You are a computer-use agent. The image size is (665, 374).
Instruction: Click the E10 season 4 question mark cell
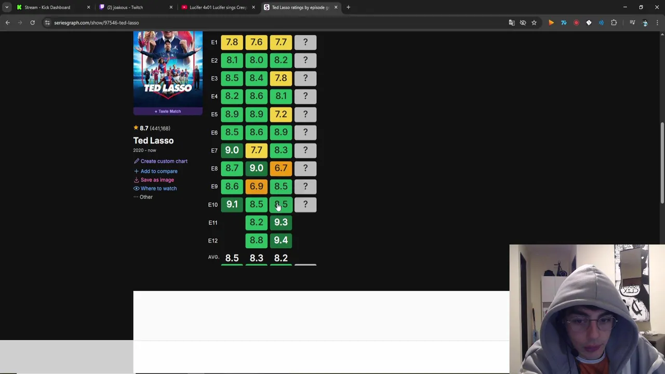click(305, 204)
